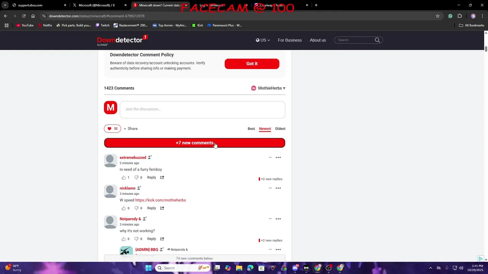Follow extremebuzzed using the person-plus icon
This screenshot has width=488, height=274.
pyautogui.click(x=150, y=157)
